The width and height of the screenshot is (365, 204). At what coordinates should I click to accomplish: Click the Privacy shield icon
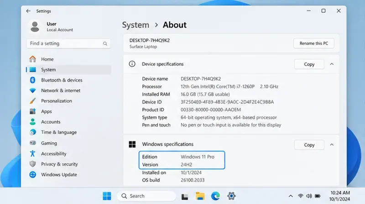[x=33, y=164]
